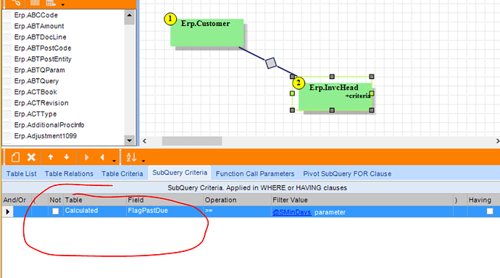Expand the top toolbar grid dropdown arrow

tap(63, 4)
